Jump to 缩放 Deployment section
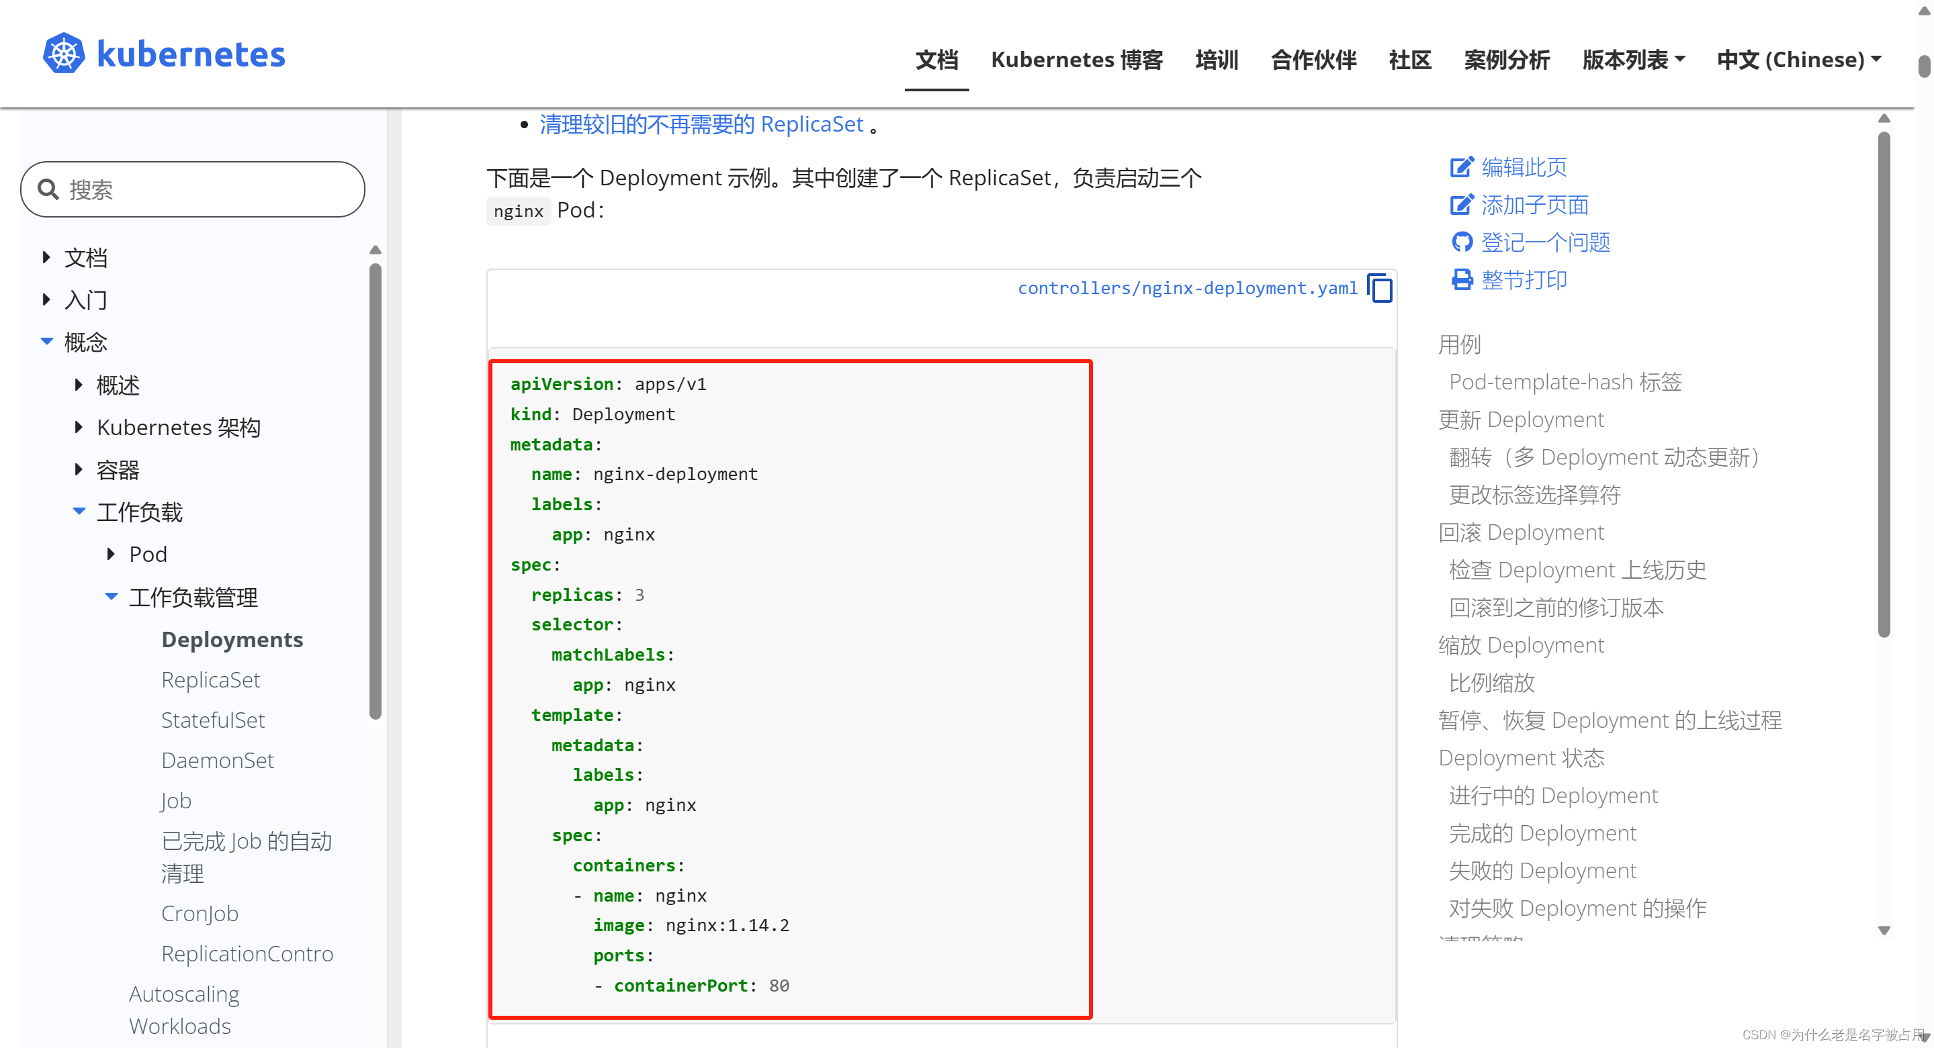 coord(1521,645)
